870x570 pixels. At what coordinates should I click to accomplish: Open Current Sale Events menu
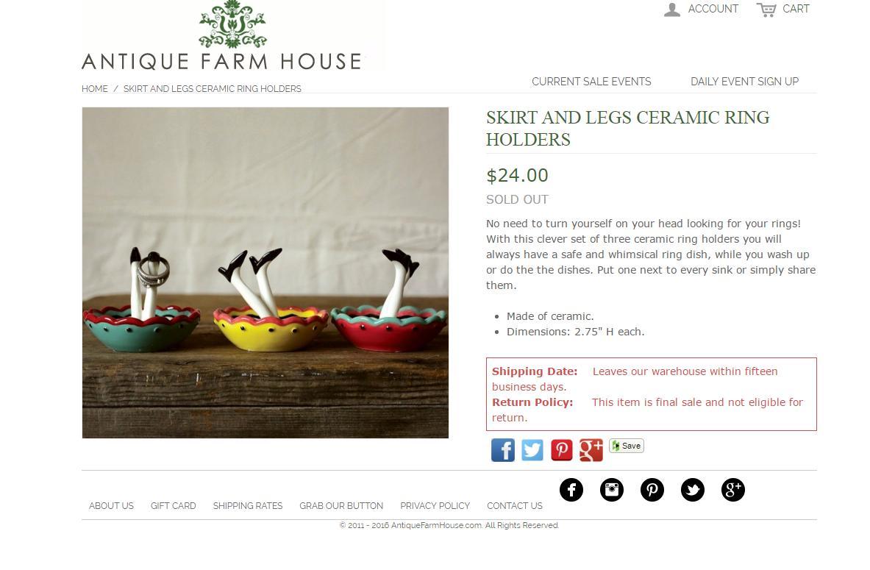coord(591,82)
